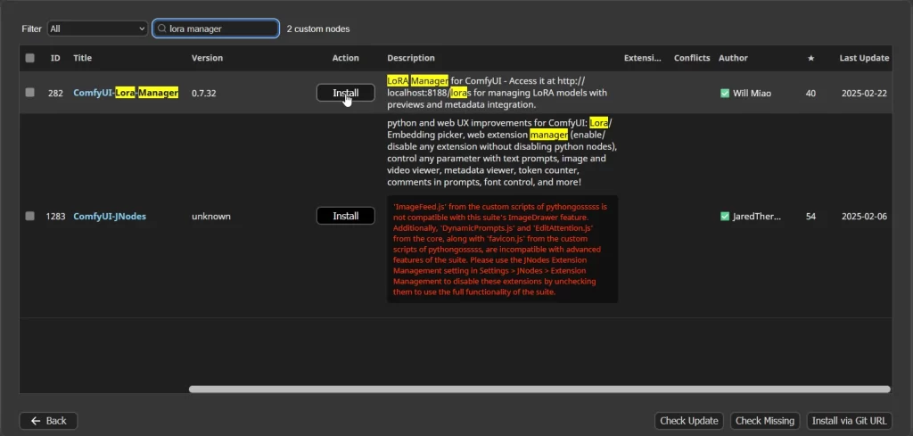The image size is (913, 436).
Task: Open the ComfyUI-JNodes title link
Action: 110,216
